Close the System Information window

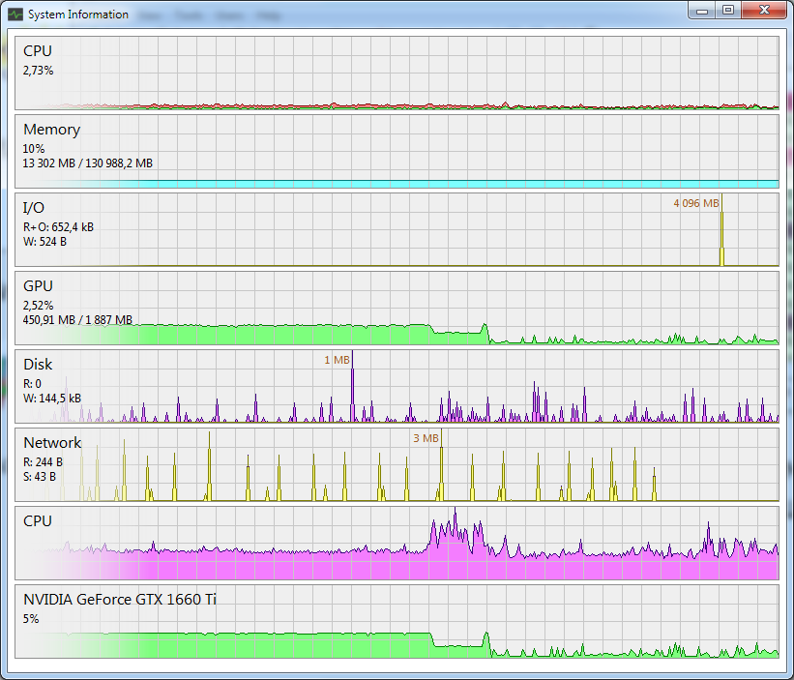pyautogui.click(x=765, y=11)
